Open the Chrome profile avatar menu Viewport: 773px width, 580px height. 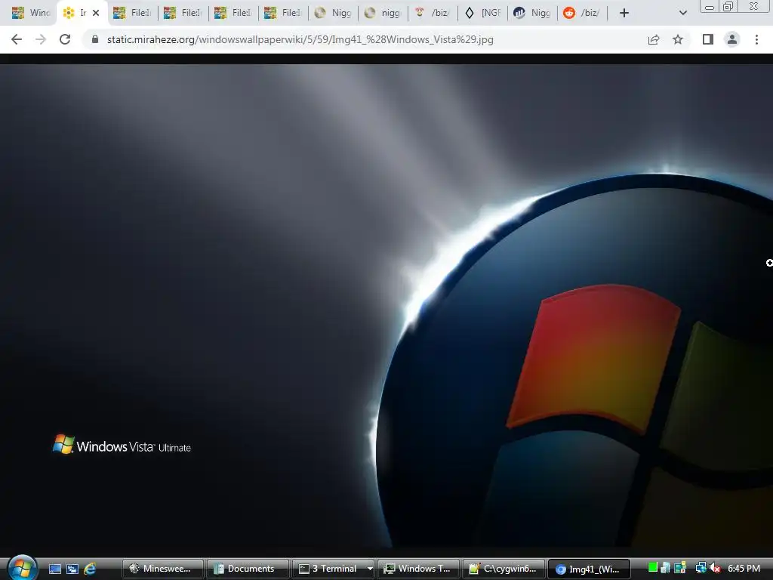(732, 39)
